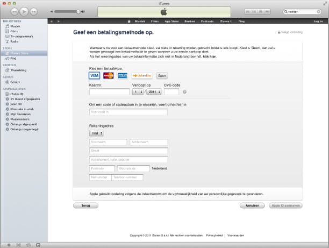The image size is (329, 248).
Task: Click the Postcode field
Action: tap(102, 168)
